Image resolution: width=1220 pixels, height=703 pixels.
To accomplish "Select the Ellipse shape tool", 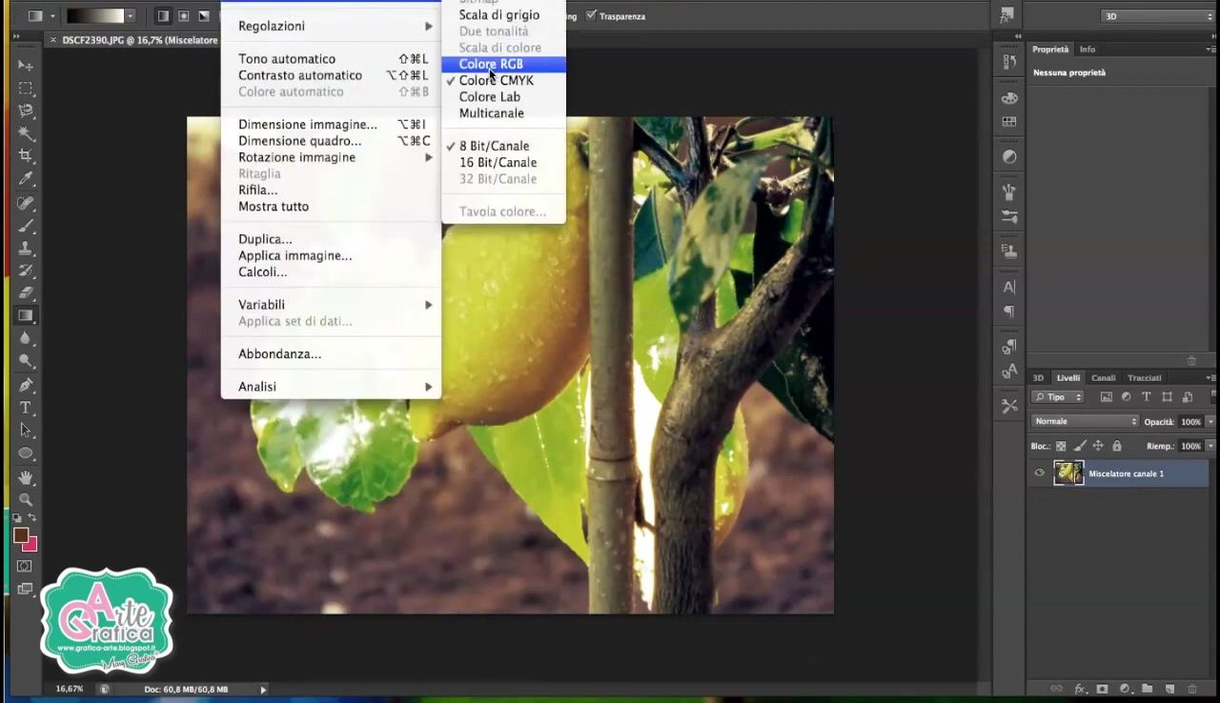I will [26, 453].
